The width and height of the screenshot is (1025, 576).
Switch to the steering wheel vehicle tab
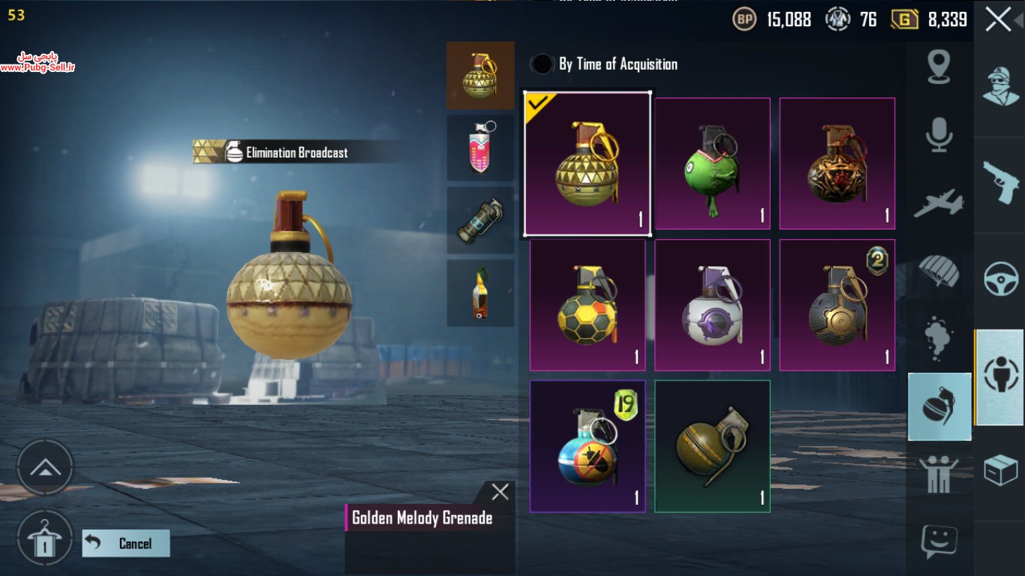(x=1001, y=279)
